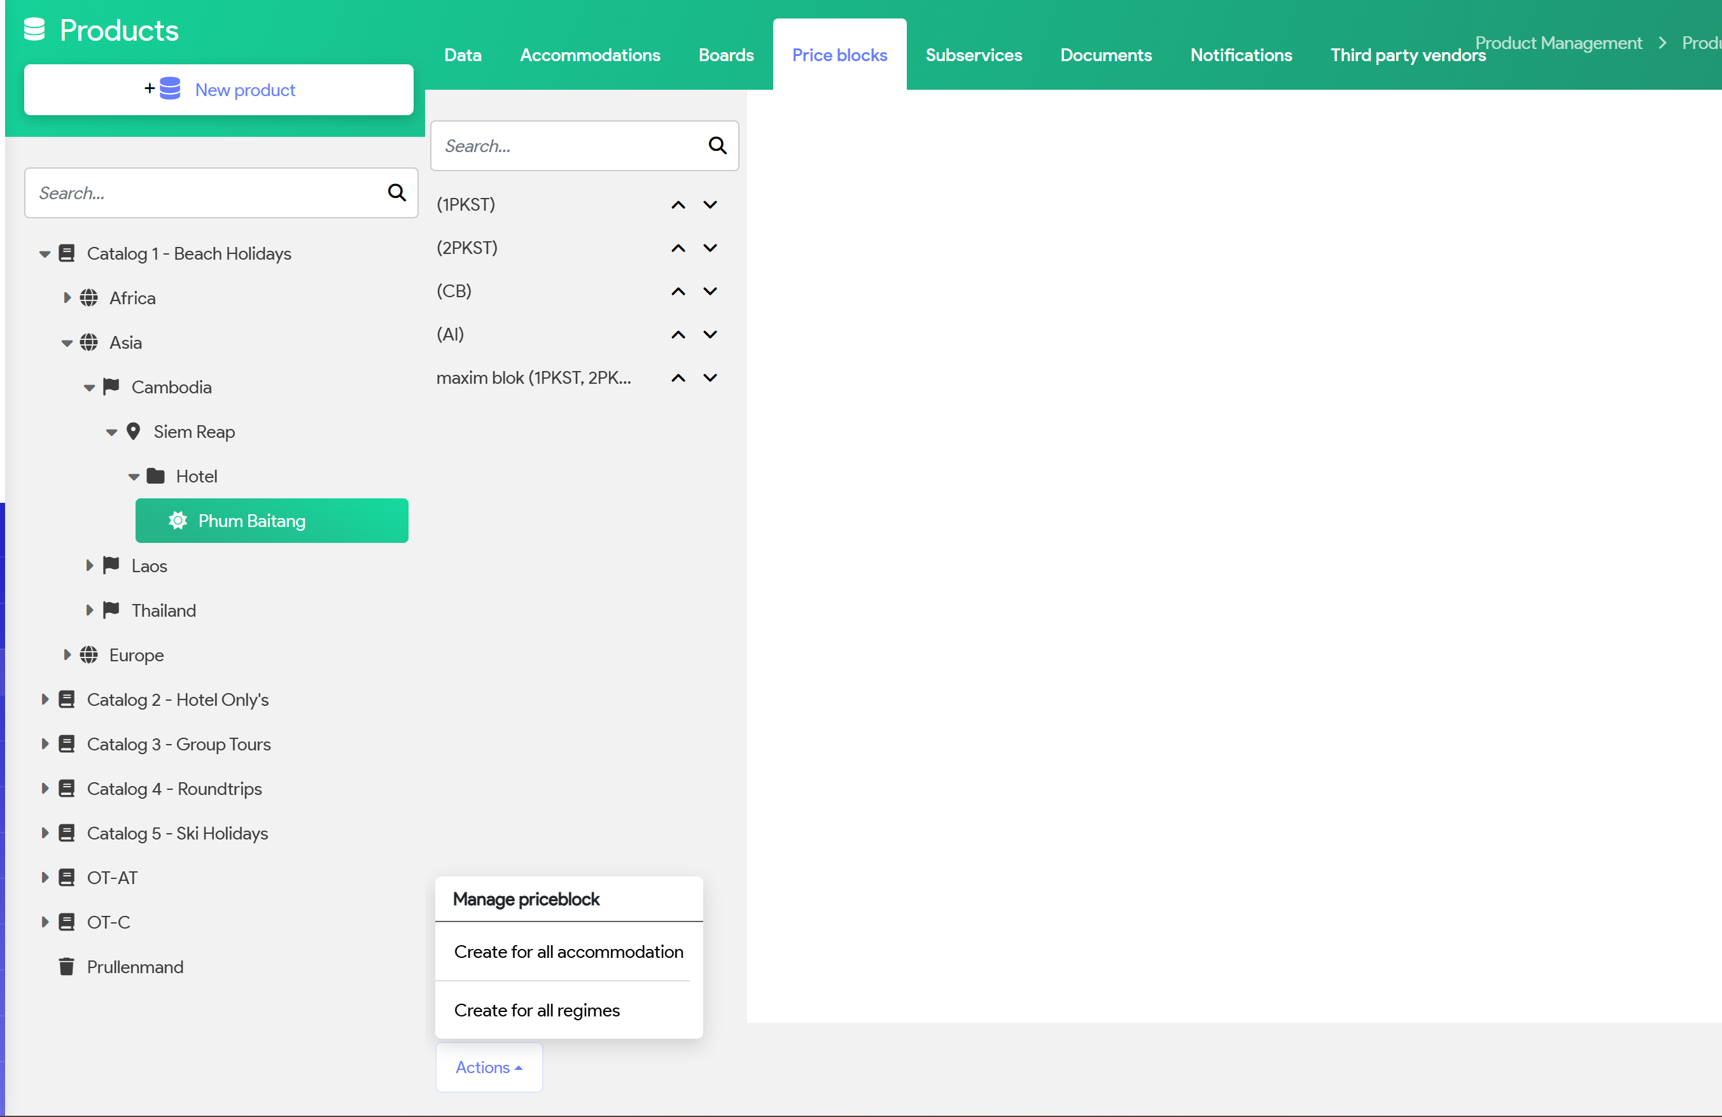This screenshot has height=1117, width=1722.
Task: Click the New product button
Action: pyautogui.click(x=218, y=90)
